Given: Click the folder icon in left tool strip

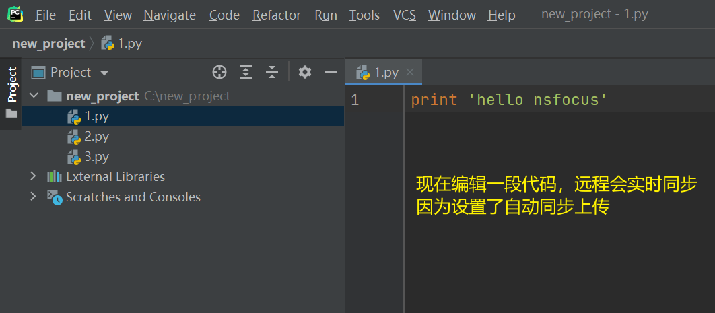Looking at the screenshot, I should [x=11, y=114].
